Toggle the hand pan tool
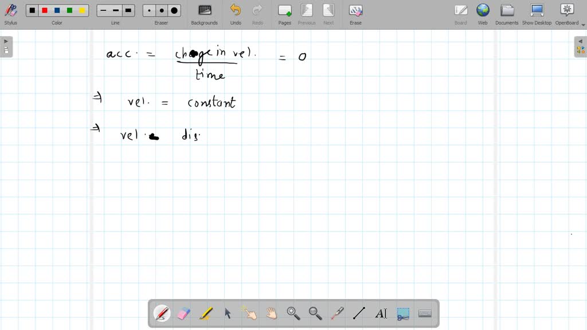The height and width of the screenshot is (330, 587). click(x=271, y=313)
